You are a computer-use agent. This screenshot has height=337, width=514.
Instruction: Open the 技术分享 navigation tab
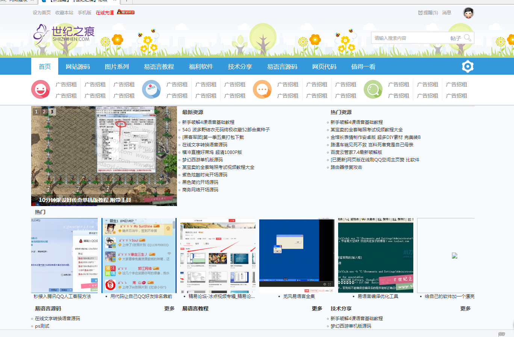pos(240,66)
